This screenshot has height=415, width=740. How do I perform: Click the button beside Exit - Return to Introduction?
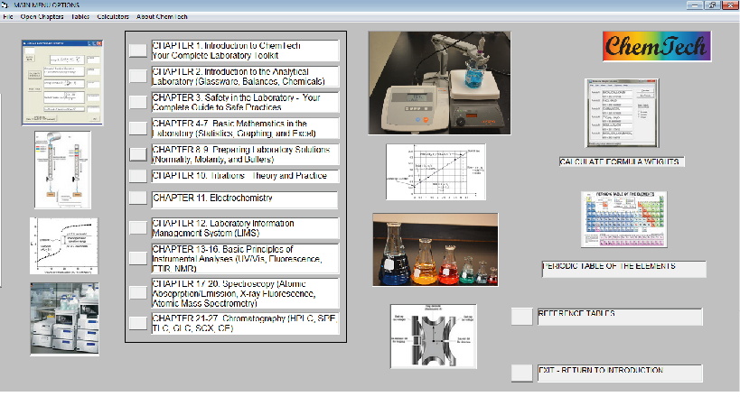click(522, 373)
